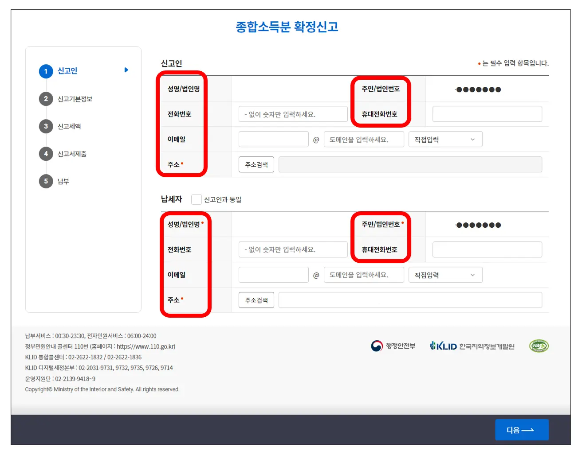Click the blue arrow beside 신고인 step

coord(126,70)
